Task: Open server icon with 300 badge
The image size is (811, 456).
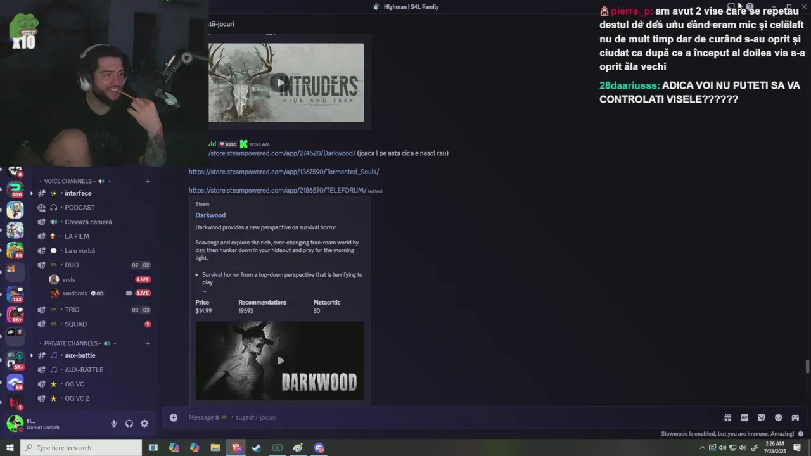Action: (15, 189)
